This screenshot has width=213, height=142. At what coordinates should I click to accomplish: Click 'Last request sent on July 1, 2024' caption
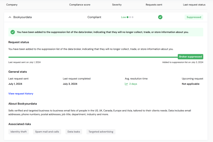(24, 62)
